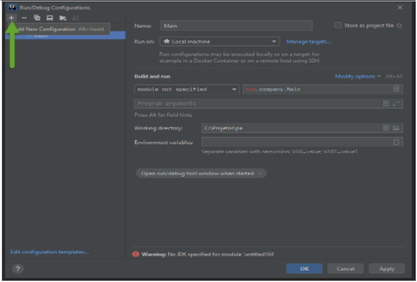Select the Main configuration in the list
Image resolution: width=417 pixels, height=282 pixels.
coord(65,36)
